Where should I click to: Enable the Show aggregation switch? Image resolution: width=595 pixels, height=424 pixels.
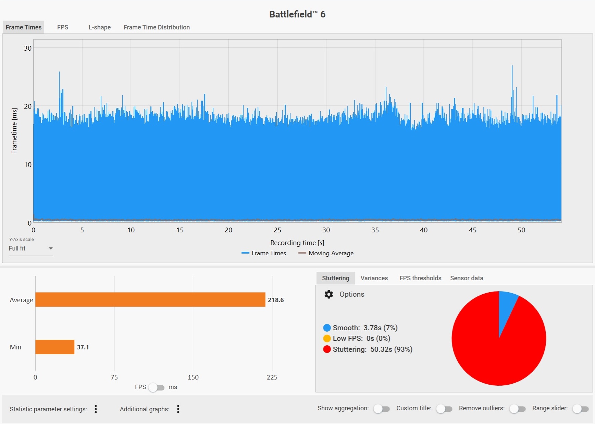tap(382, 409)
